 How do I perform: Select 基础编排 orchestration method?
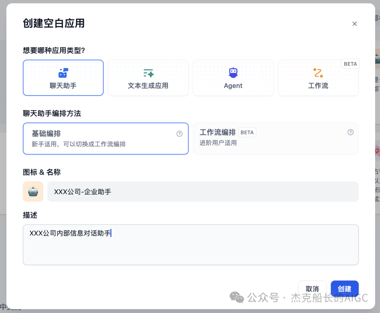click(x=106, y=139)
